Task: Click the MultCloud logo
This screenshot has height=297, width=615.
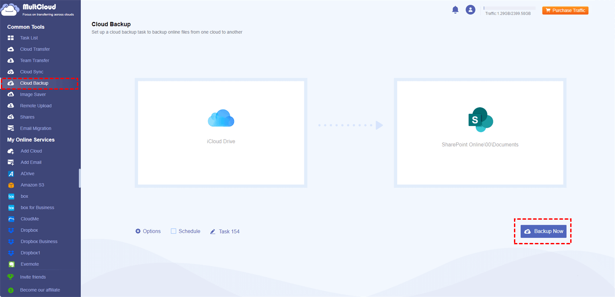Action: pyautogui.click(x=38, y=10)
